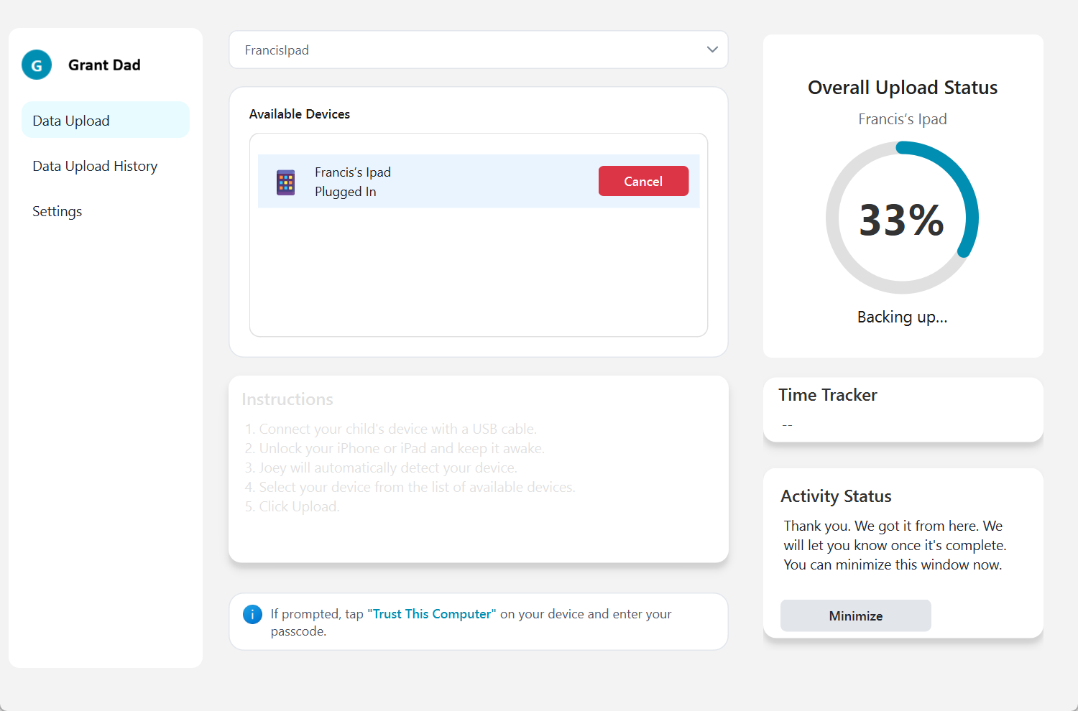
Task: Click the Grant Dad account name
Action: (x=104, y=65)
